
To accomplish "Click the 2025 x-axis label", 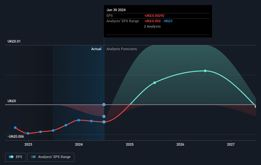I will [x=130, y=145].
